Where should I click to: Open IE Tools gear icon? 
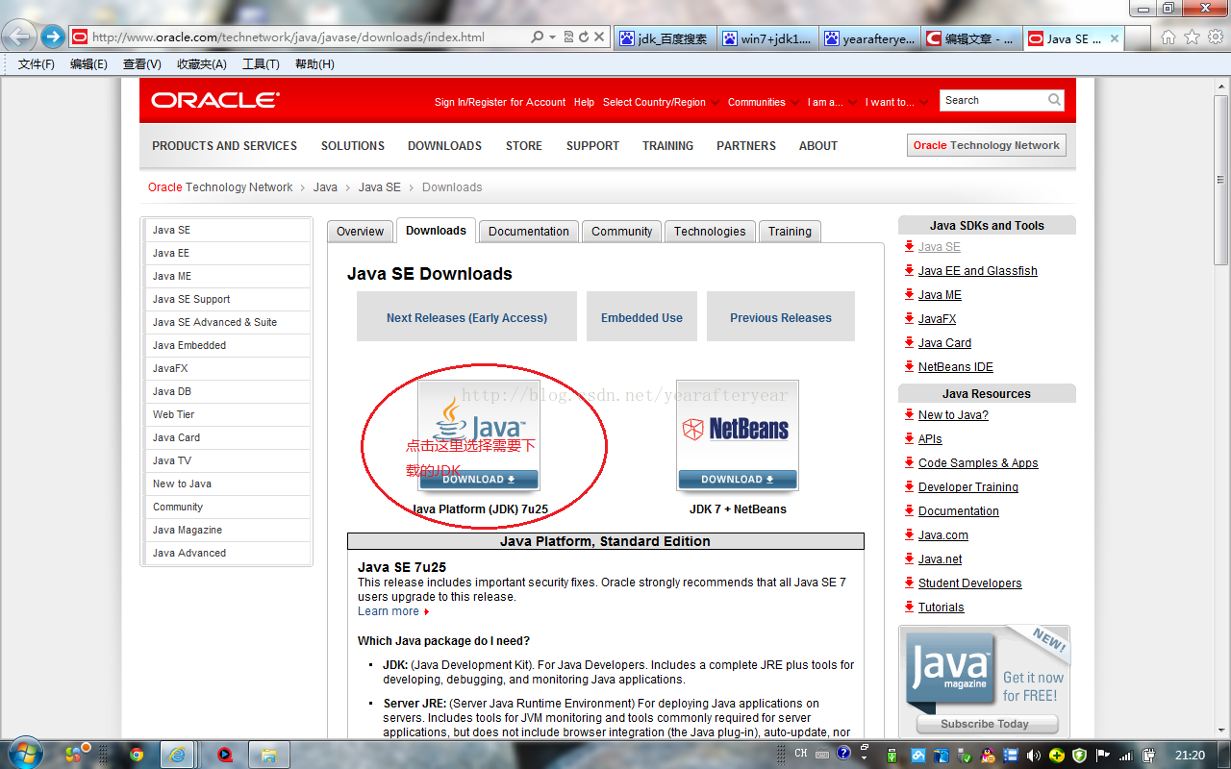(x=1215, y=37)
